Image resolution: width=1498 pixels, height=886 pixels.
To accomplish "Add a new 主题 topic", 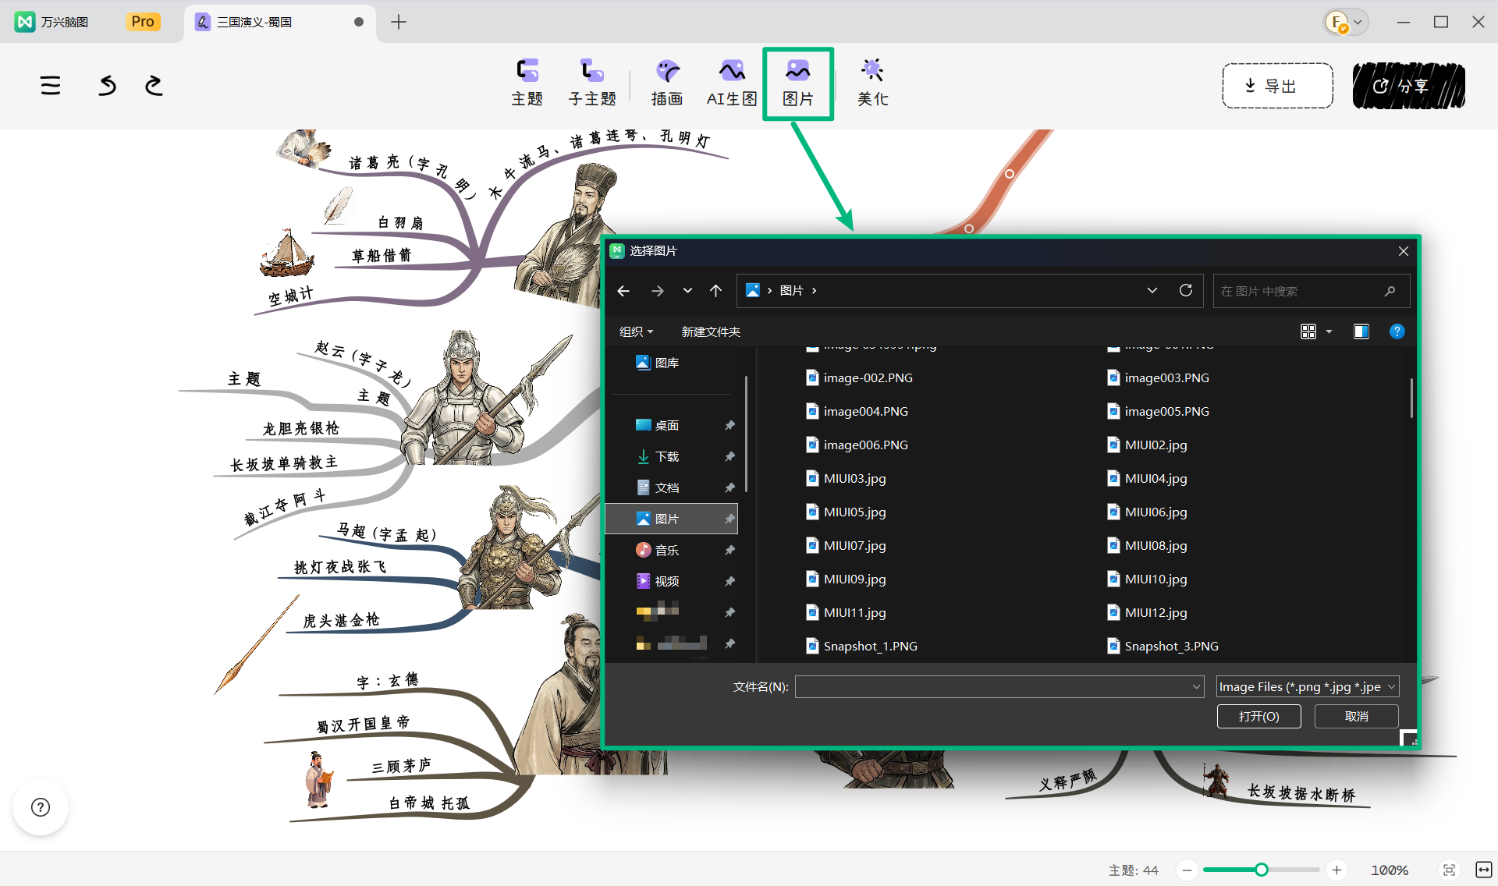I will click(x=527, y=83).
